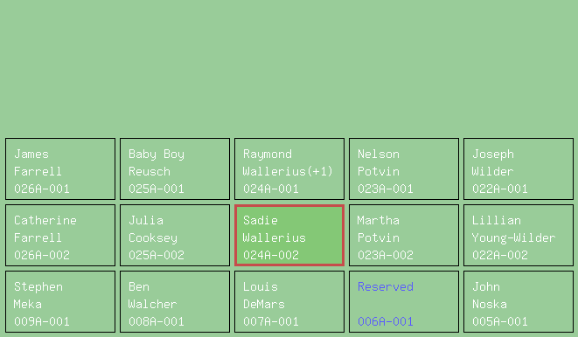Click the Young-Wilder surname text
Screen dimensions: 578x337
click(513, 238)
